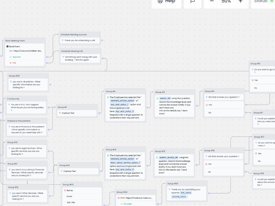Image resolution: width=275 pixels, height=206 pixels.
Task: Select the 'Thank you for scheduling a call' block
Action: [x=80, y=40]
